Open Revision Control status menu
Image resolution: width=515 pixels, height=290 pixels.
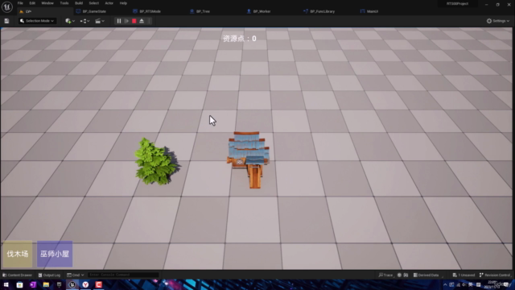(495, 275)
